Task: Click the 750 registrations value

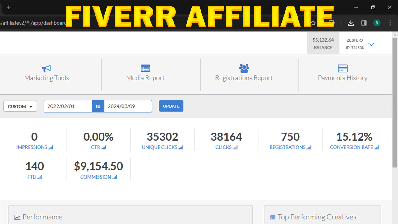Action: (290, 137)
